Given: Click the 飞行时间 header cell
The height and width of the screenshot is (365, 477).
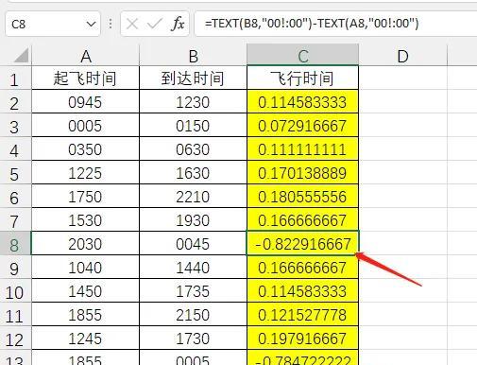Looking at the screenshot, I should pyautogui.click(x=302, y=78).
